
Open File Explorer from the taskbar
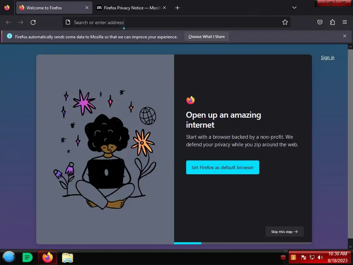[x=68, y=257]
